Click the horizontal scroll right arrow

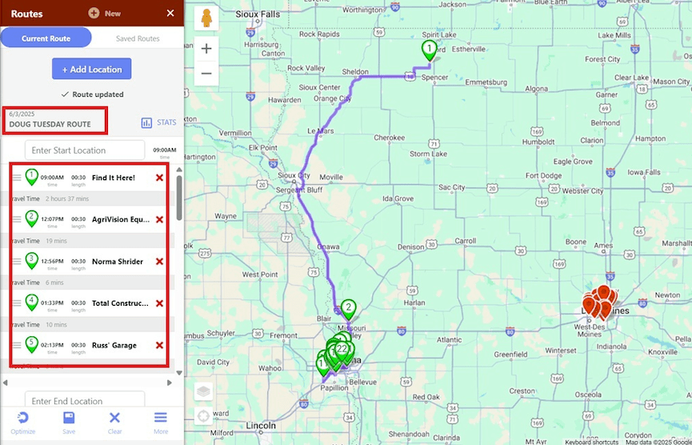[170, 383]
